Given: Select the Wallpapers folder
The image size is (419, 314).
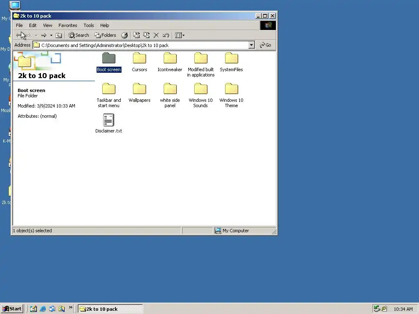Looking at the screenshot, I should click(x=139, y=93).
